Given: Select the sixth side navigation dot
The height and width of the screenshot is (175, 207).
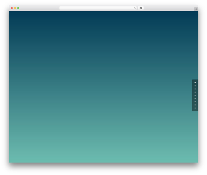Looking at the screenshot, I should coord(195,98).
